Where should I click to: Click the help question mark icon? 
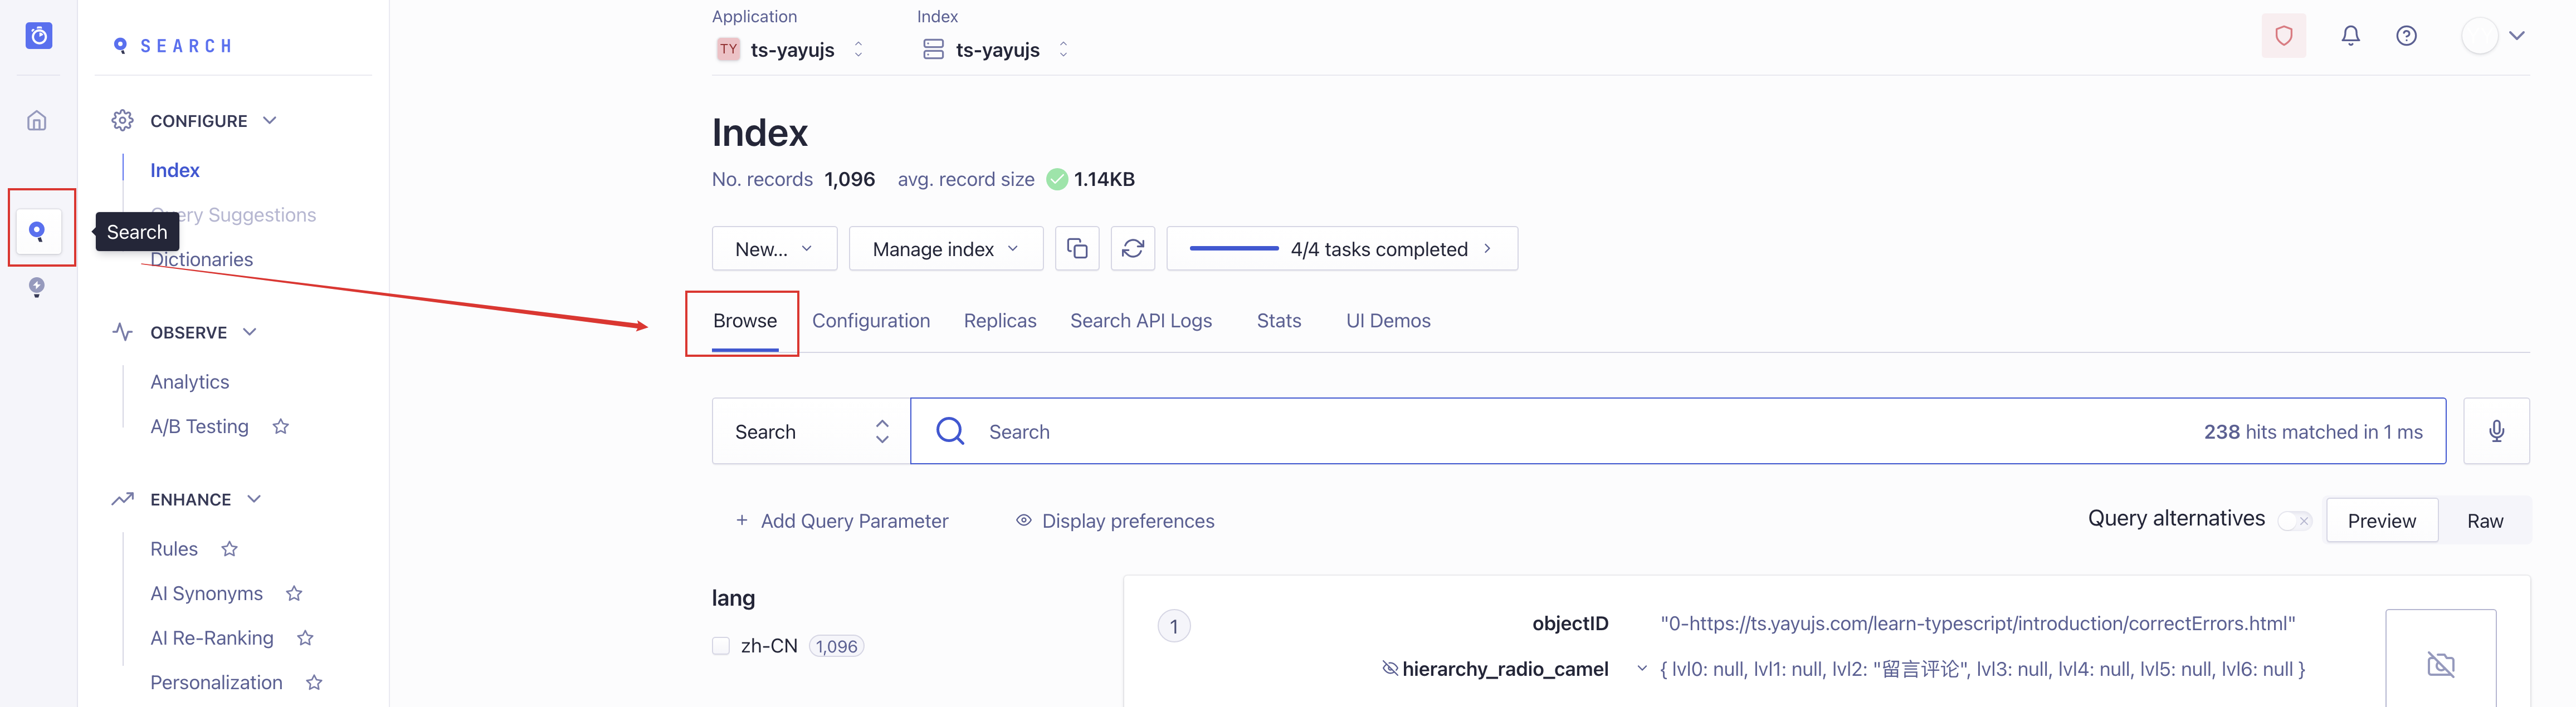click(x=2406, y=36)
